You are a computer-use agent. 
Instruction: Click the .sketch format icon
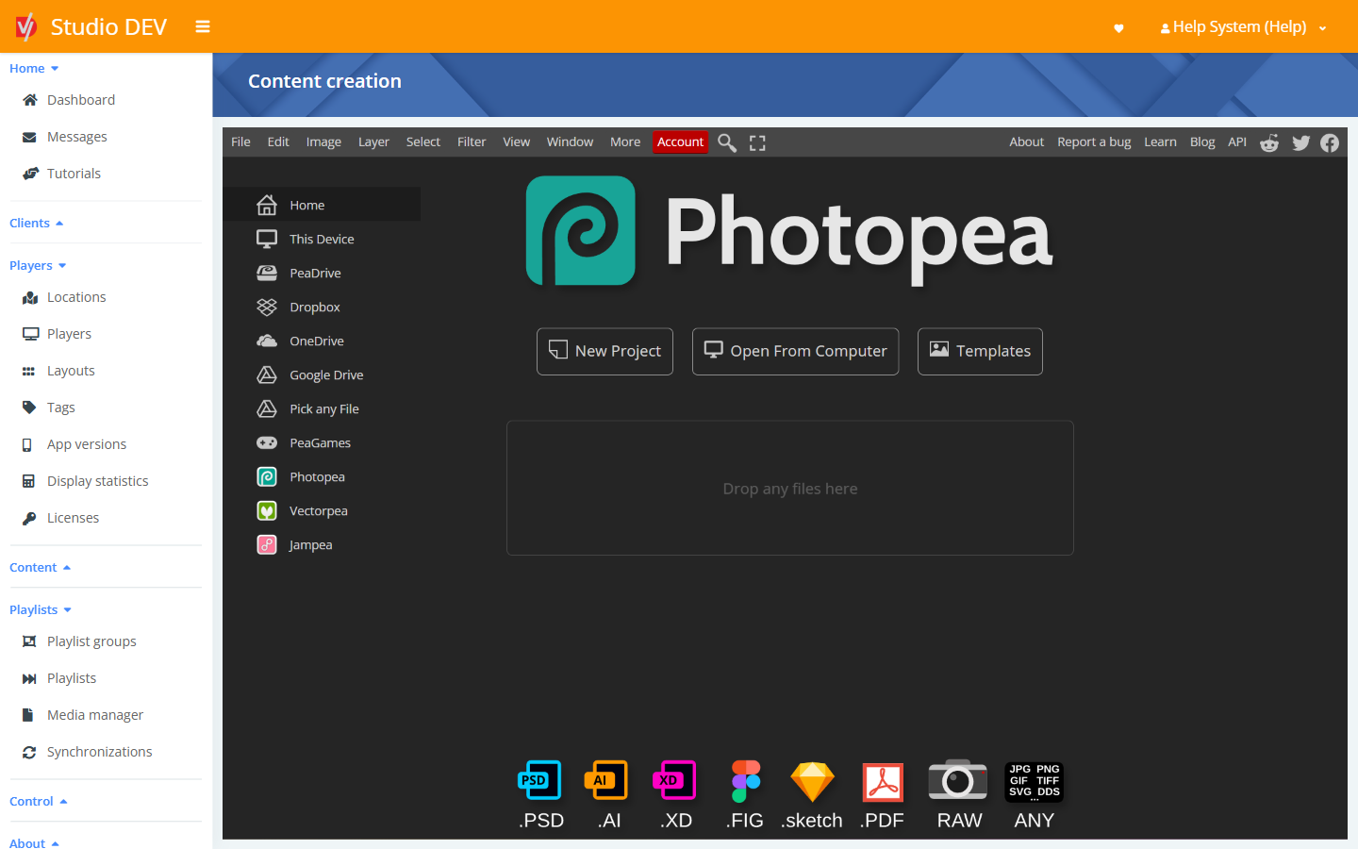pos(812,781)
